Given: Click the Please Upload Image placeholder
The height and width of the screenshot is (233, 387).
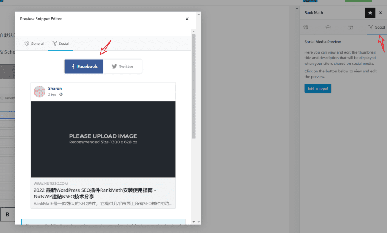Looking at the screenshot, I should tap(103, 139).
